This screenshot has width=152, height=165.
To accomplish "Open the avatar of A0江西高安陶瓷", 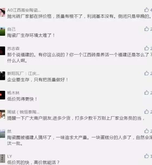I will pos(2,12).
